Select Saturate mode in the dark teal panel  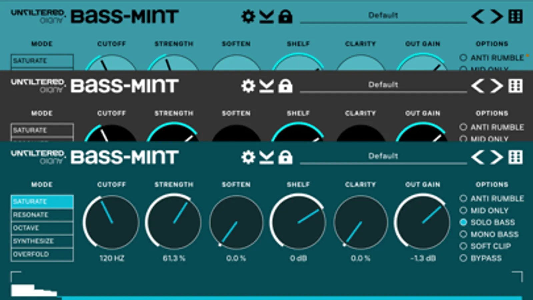[x=42, y=202]
